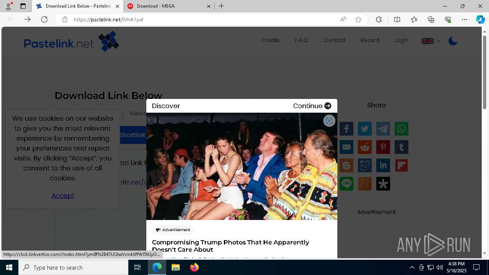This screenshot has height=275, width=489.
Task: Open File Explorer from taskbar
Action: tap(176, 267)
